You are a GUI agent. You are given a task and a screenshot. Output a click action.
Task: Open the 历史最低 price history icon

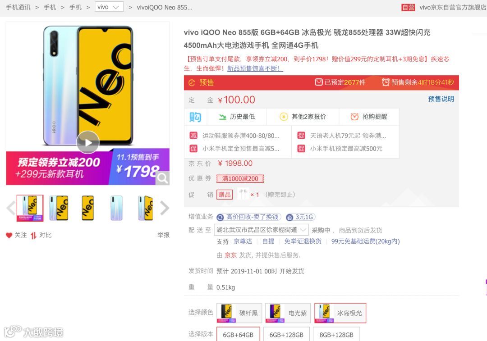223,117
